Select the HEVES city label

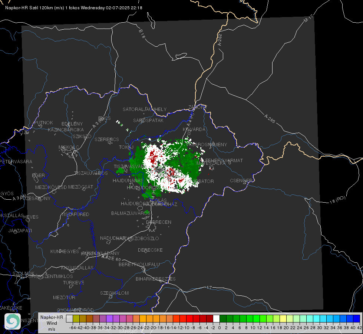(x=31, y=217)
